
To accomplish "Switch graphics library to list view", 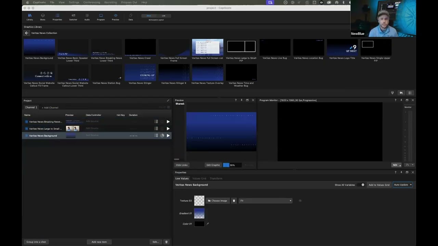I will point(410,93).
